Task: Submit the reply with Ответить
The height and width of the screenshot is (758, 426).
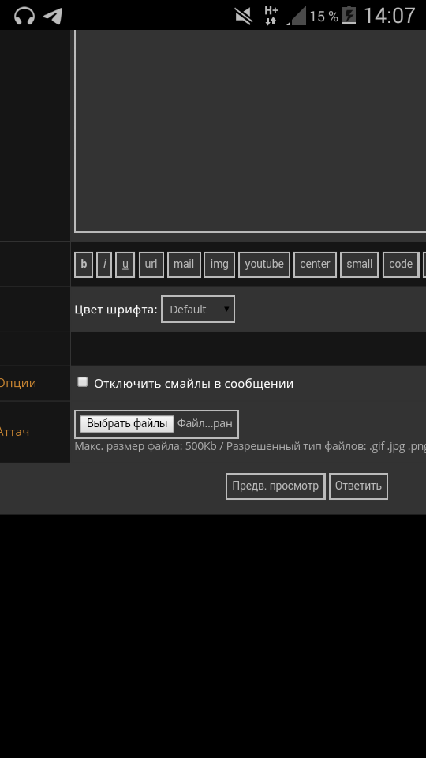Action: pos(358,486)
